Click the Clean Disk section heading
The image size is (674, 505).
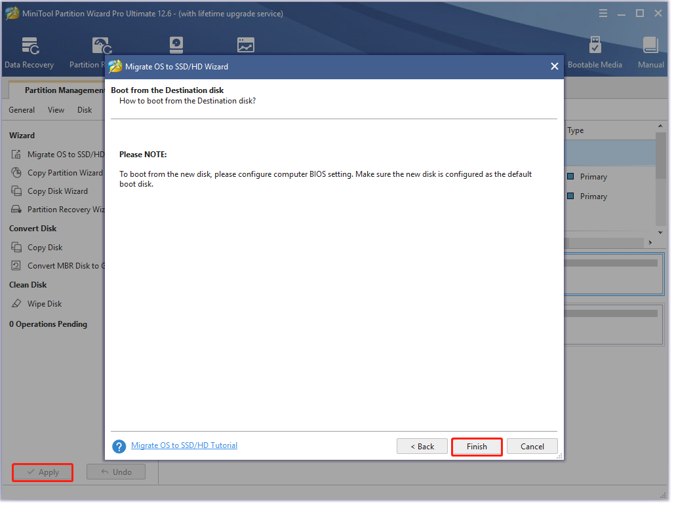click(28, 286)
